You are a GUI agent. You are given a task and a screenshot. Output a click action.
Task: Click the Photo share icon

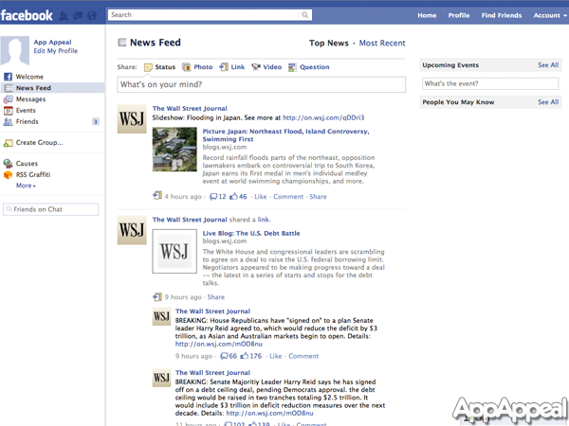click(x=187, y=67)
